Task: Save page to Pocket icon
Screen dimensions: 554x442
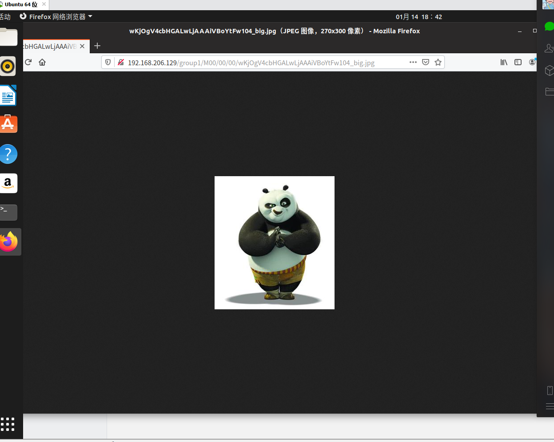Action: [x=426, y=62]
